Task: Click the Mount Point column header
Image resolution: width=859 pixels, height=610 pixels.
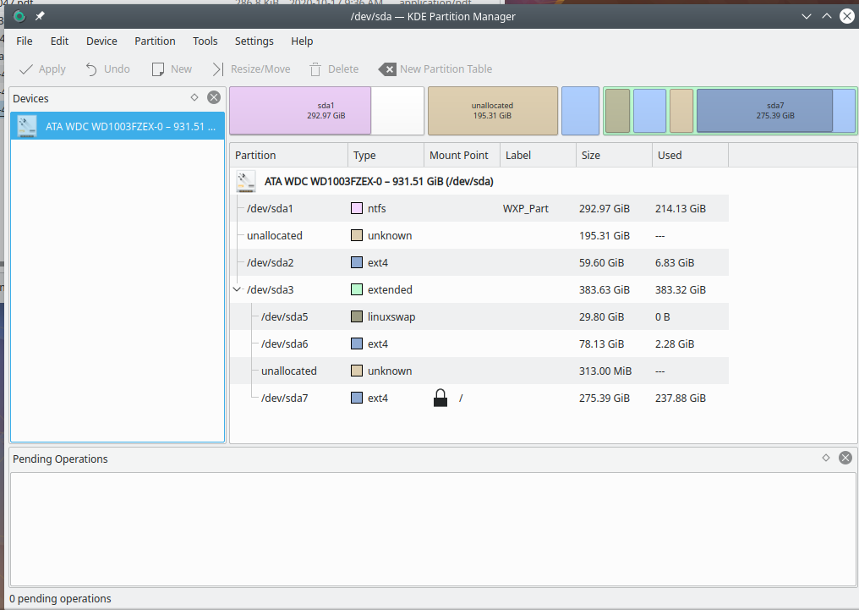Action: [x=459, y=156]
